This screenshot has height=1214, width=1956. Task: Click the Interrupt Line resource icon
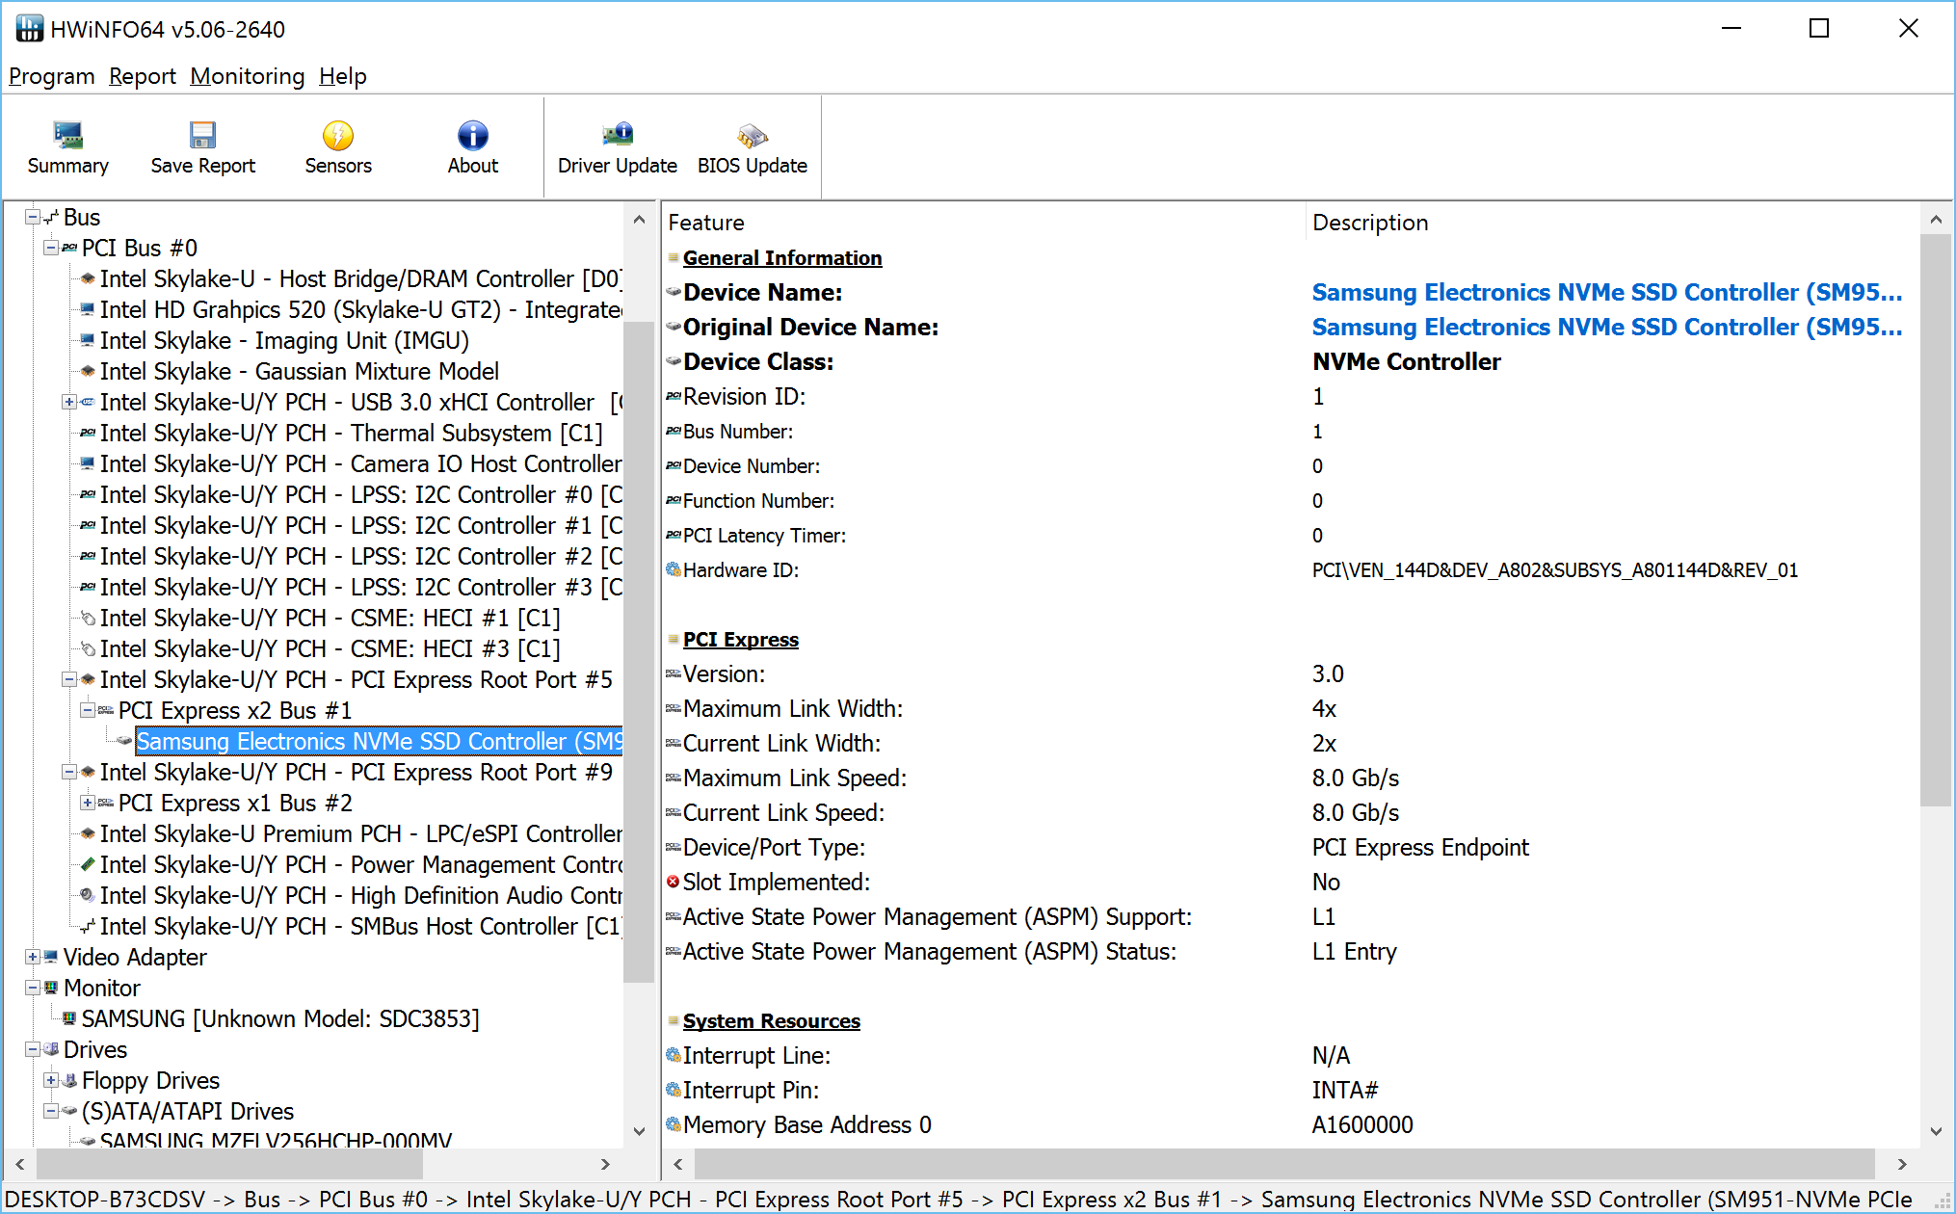674,1055
